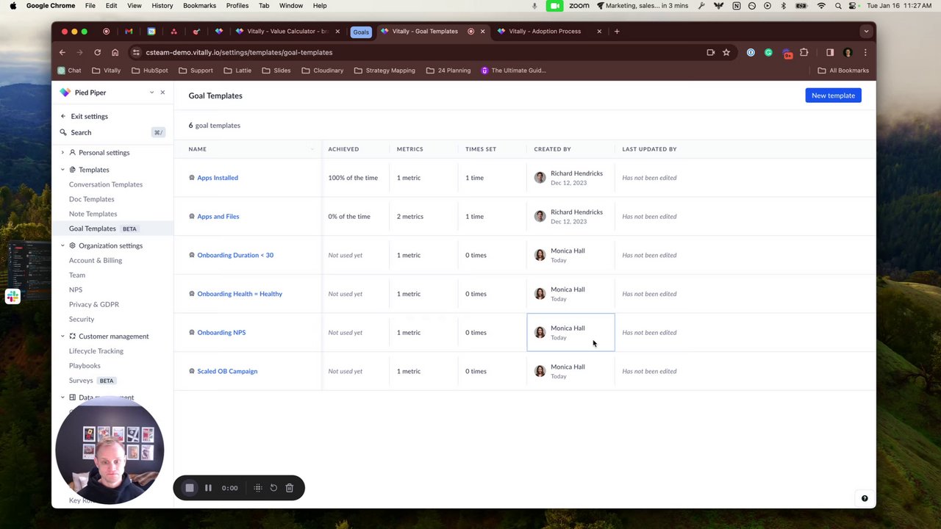The height and width of the screenshot is (529, 941).
Task: Open the macOS Control Center icon
Action: click(854, 6)
